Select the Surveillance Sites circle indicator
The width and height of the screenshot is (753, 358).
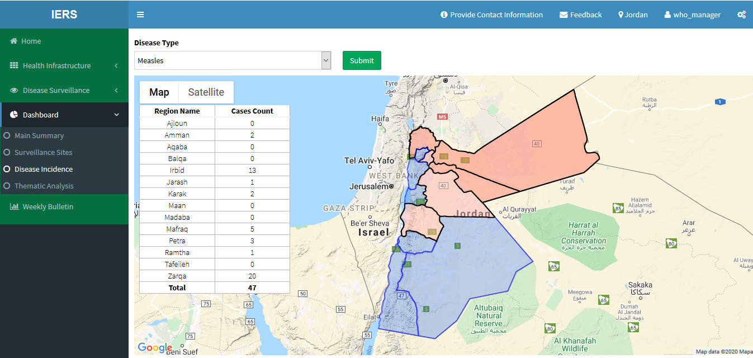pyautogui.click(x=7, y=152)
